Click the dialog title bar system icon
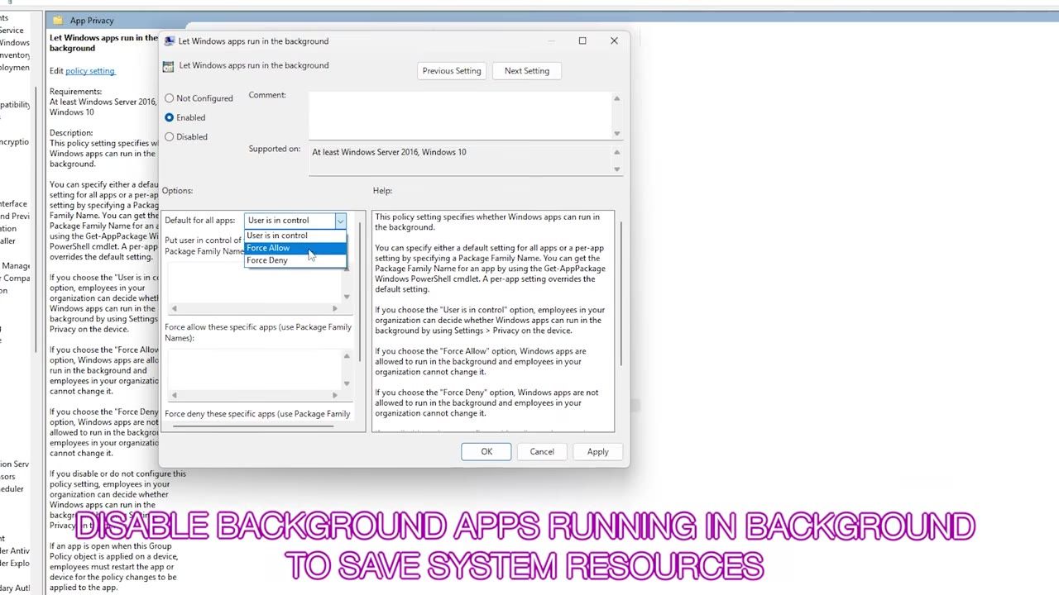Image resolution: width=1059 pixels, height=595 pixels. click(170, 41)
